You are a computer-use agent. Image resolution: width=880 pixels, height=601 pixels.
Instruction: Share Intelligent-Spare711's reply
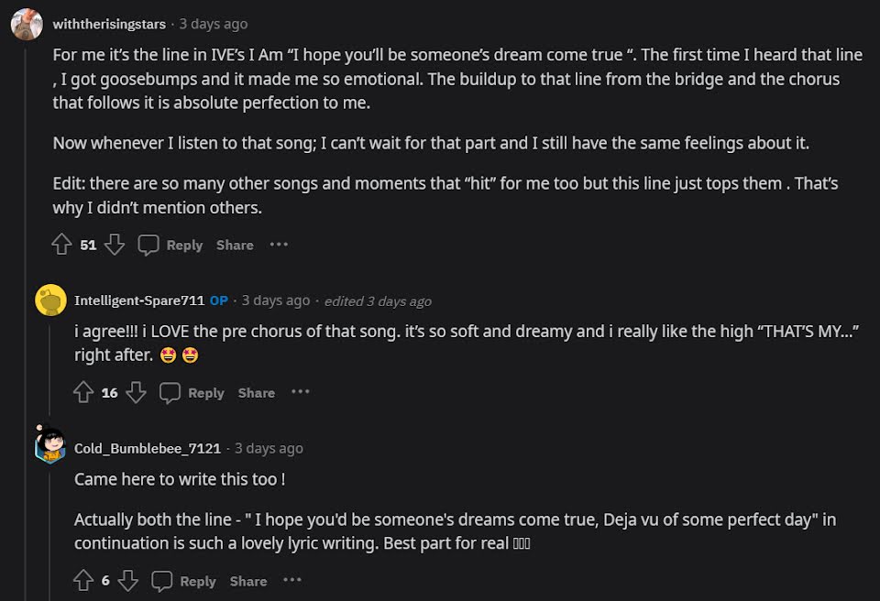[257, 393]
